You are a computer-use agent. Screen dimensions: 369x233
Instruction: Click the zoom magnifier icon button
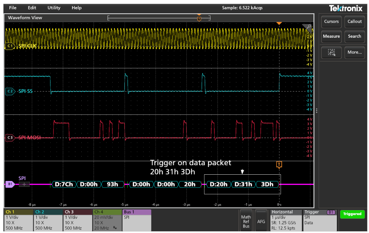tap(331, 52)
